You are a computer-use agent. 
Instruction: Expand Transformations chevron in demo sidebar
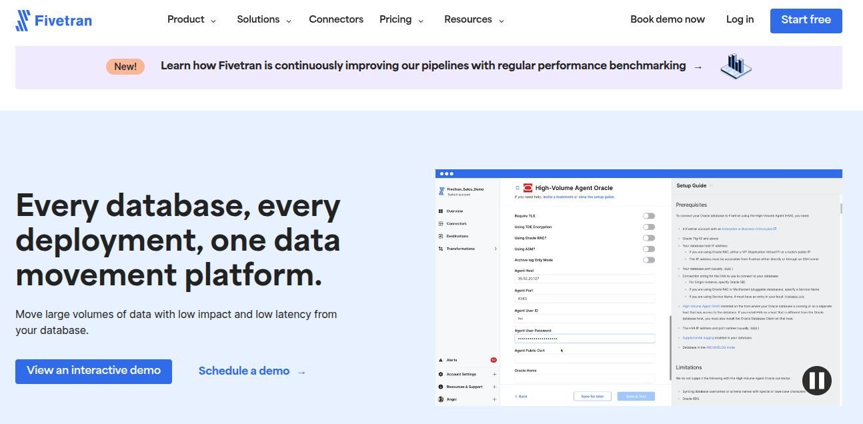(496, 249)
